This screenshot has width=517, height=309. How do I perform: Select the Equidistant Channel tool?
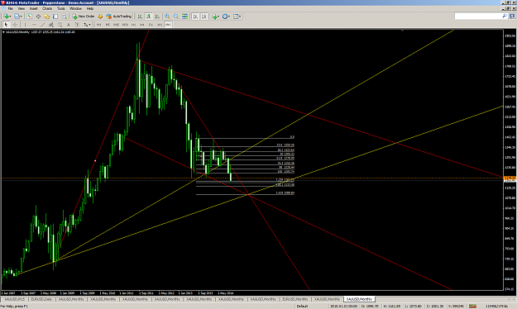(x=51, y=25)
